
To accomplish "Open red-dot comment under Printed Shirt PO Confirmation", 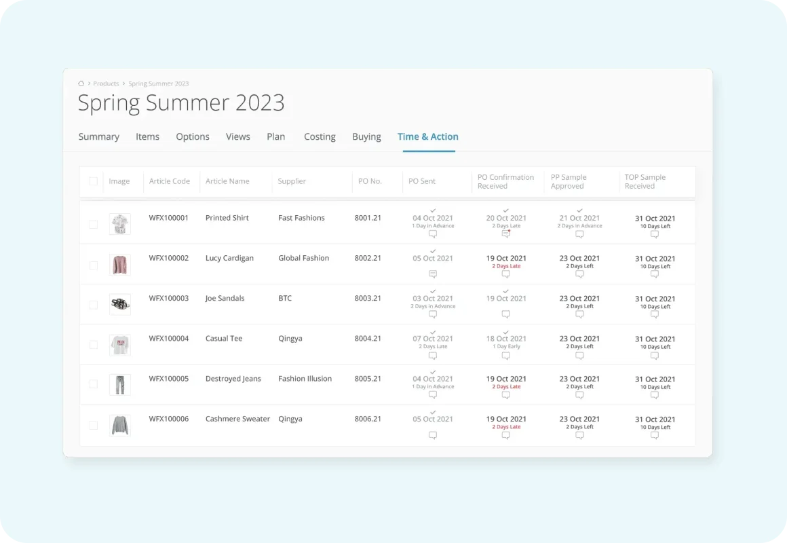I will (x=506, y=234).
